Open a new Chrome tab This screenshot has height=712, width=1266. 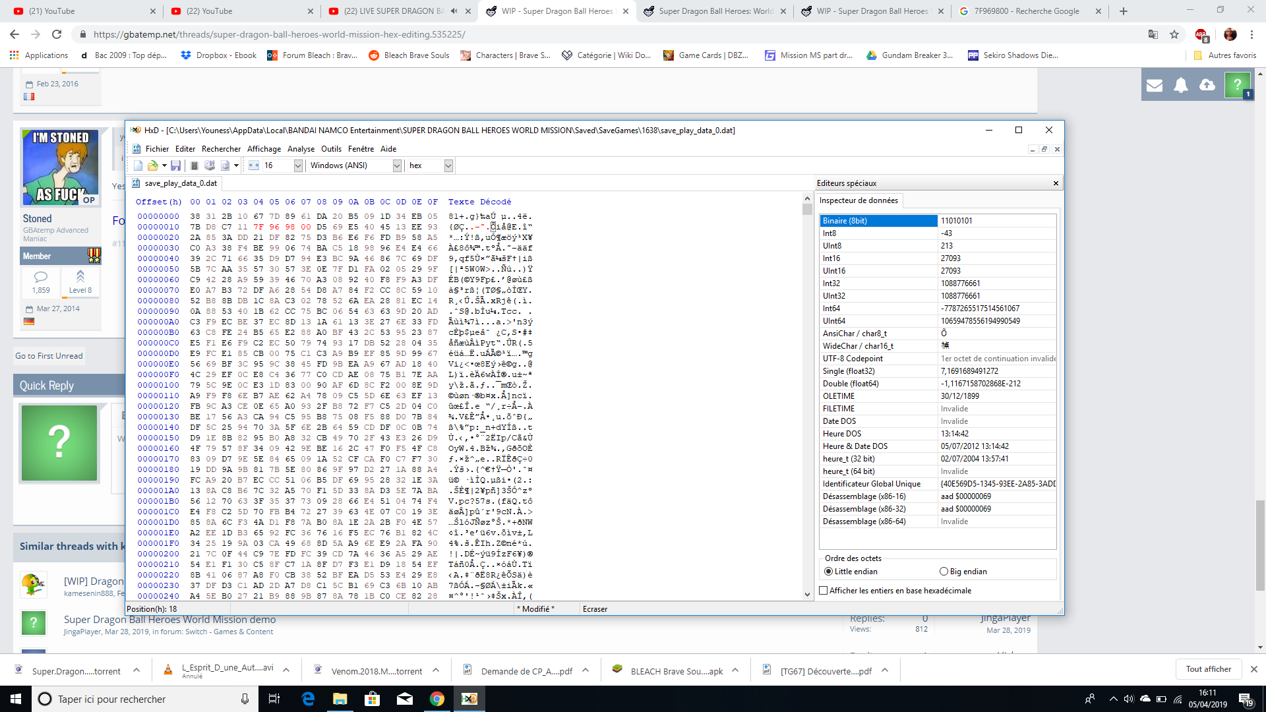[1124, 11]
